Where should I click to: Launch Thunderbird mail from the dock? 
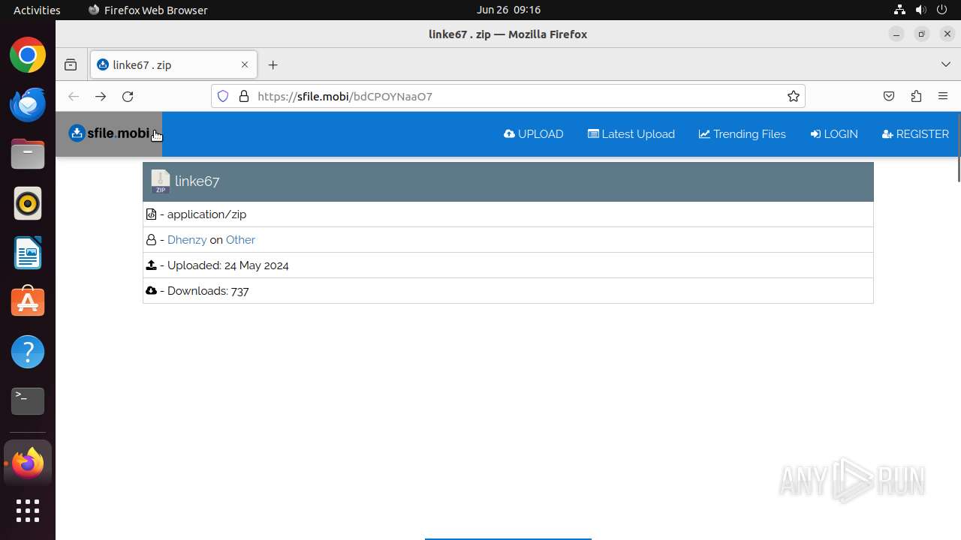(x=28, y=104)
